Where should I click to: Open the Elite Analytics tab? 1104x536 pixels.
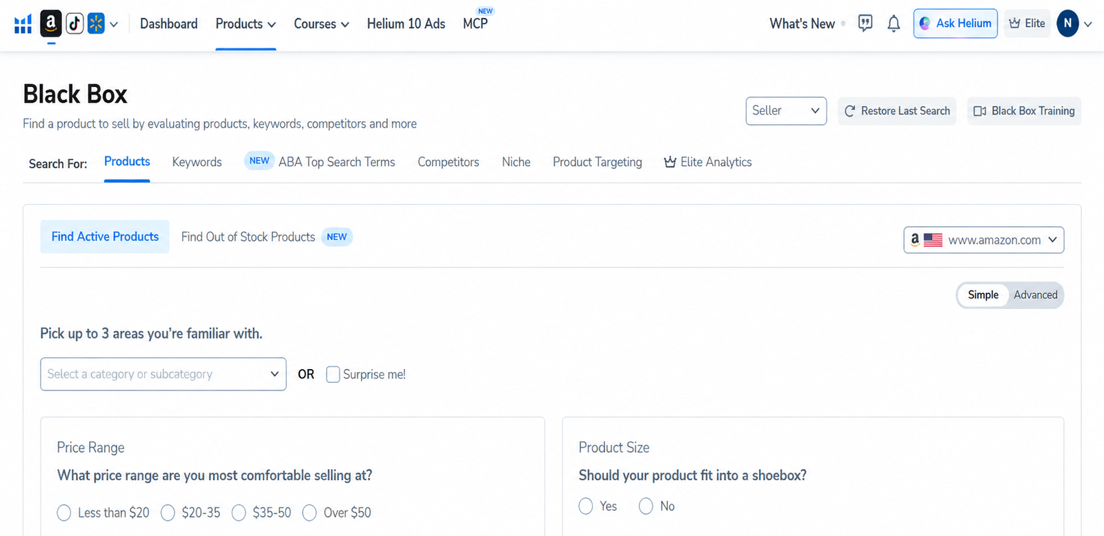point(708,162)
